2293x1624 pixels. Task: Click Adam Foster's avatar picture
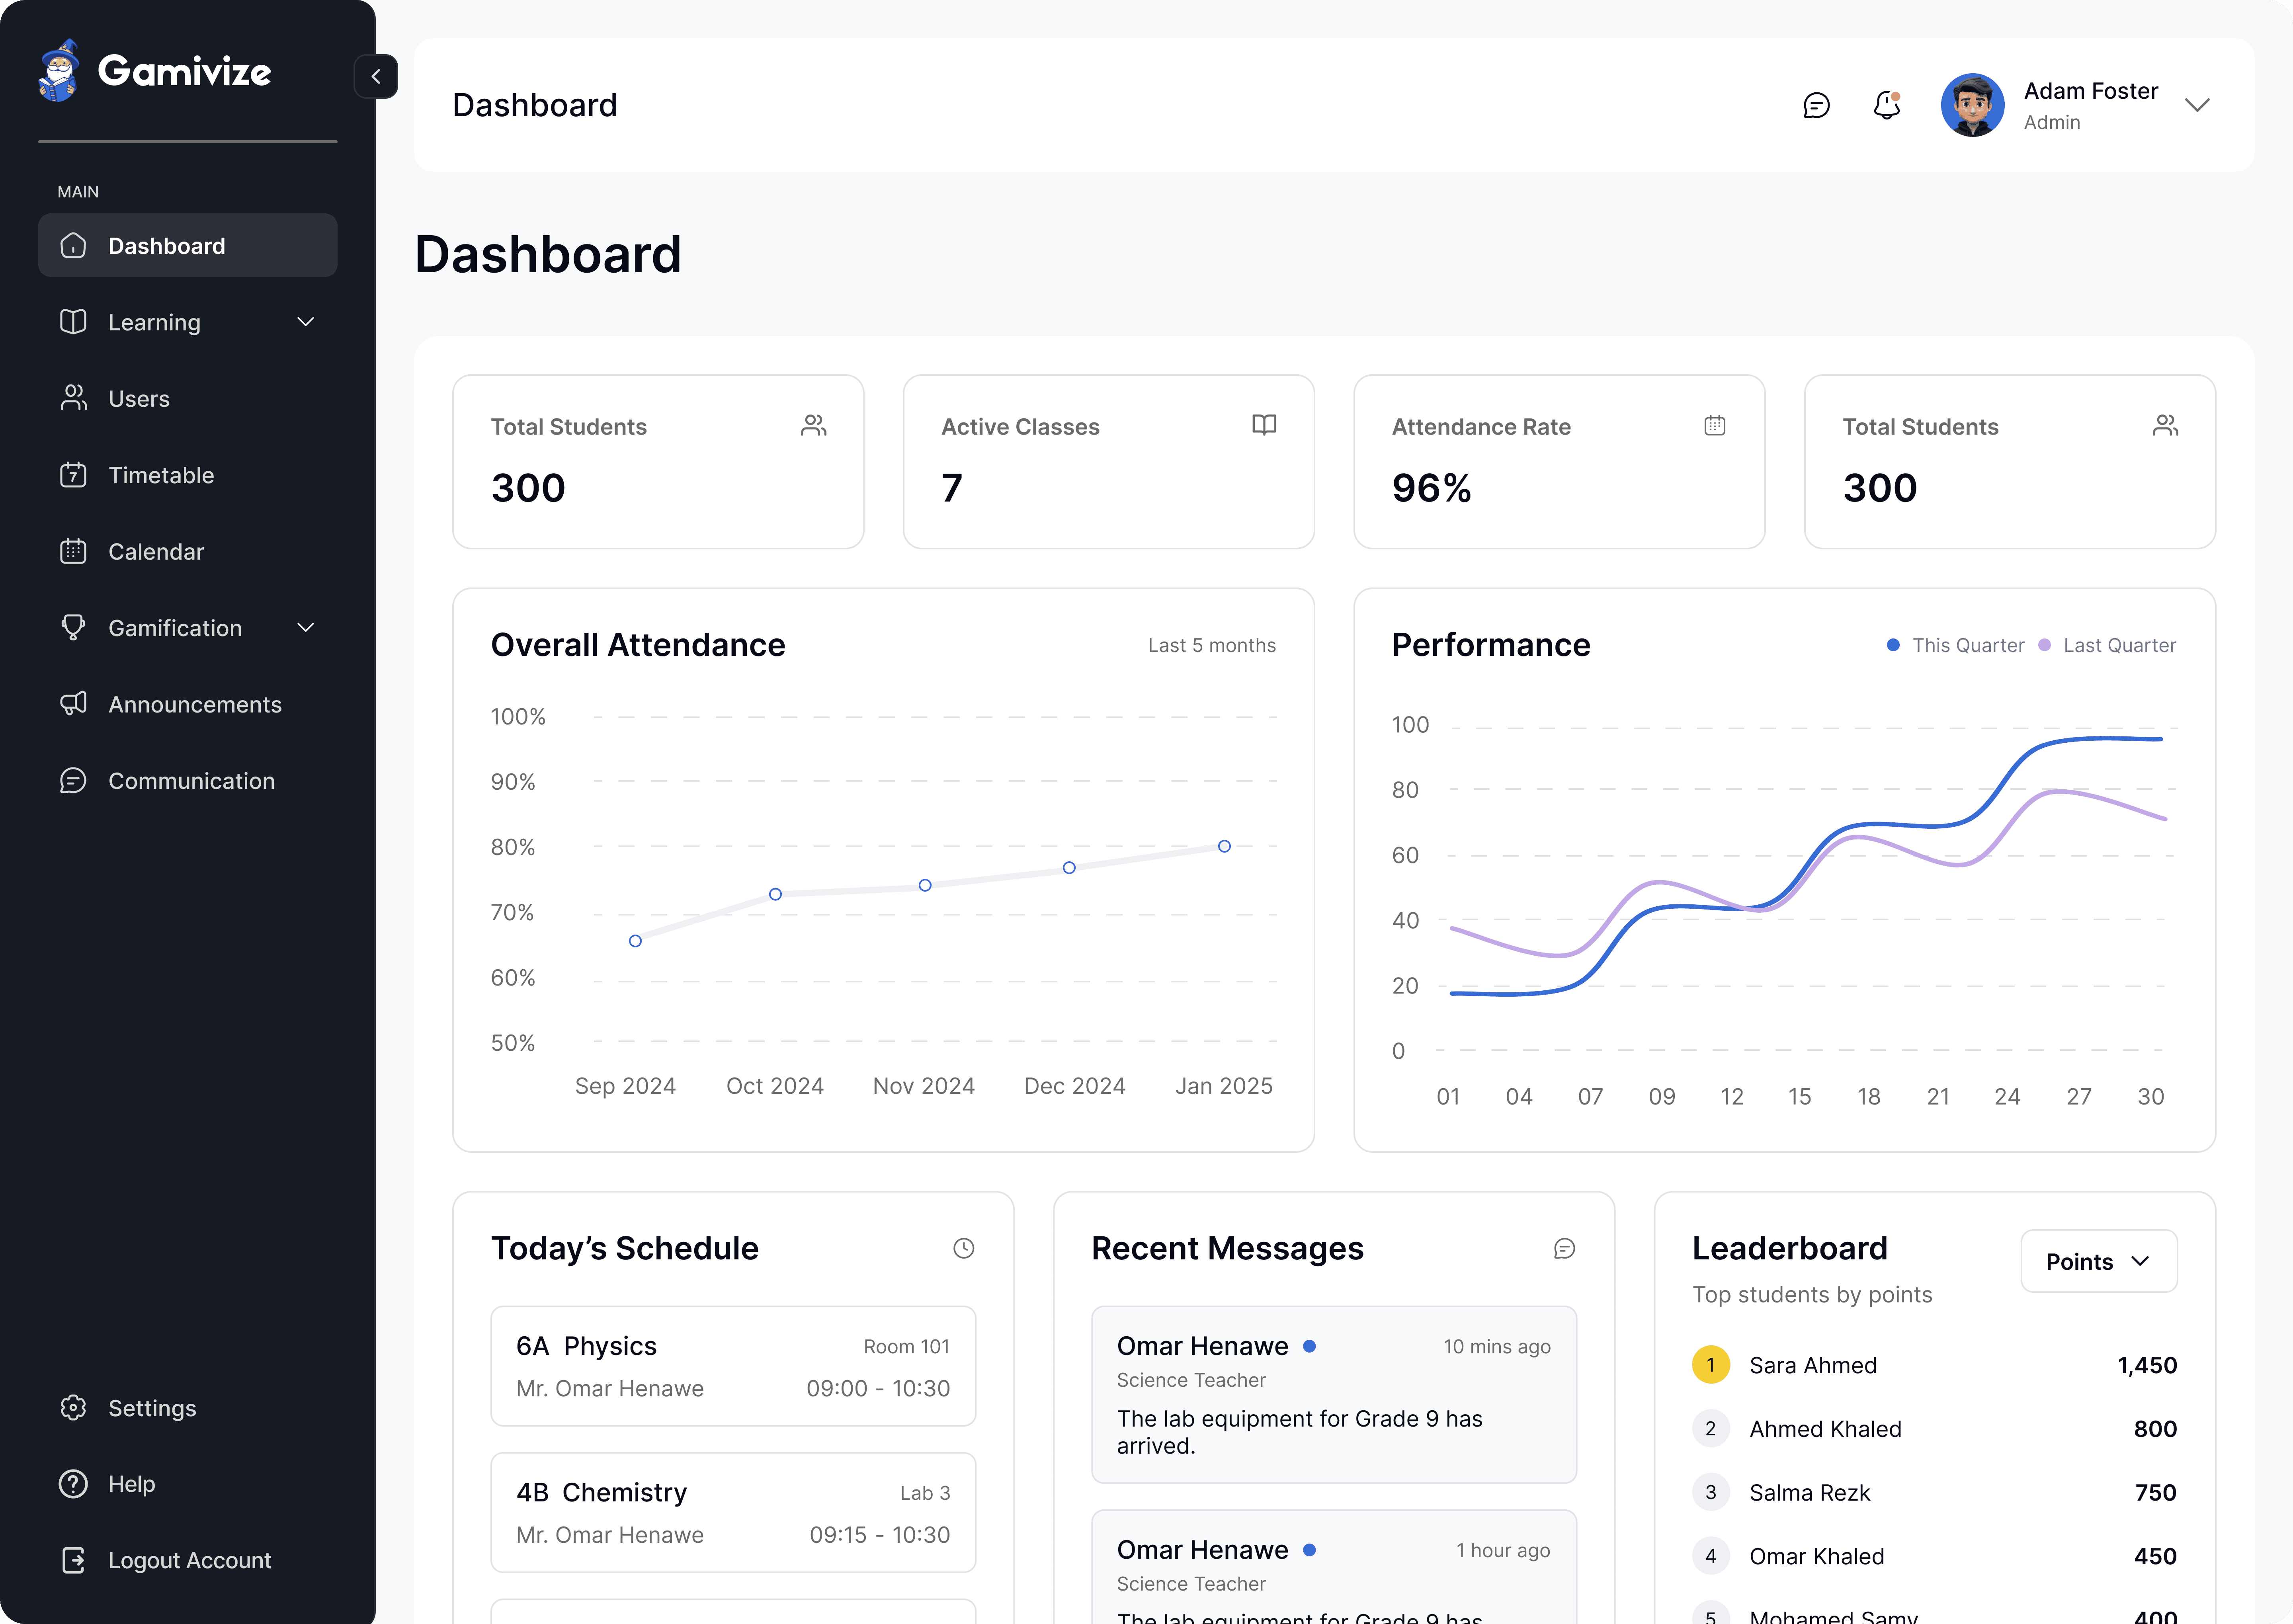[x=1972, y=105]
